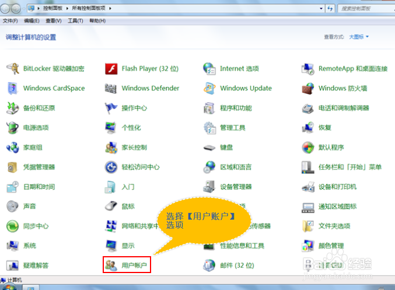Screen dimensions: 395x290
Task: Click the address bar refresh button
Action: point(330,8)
